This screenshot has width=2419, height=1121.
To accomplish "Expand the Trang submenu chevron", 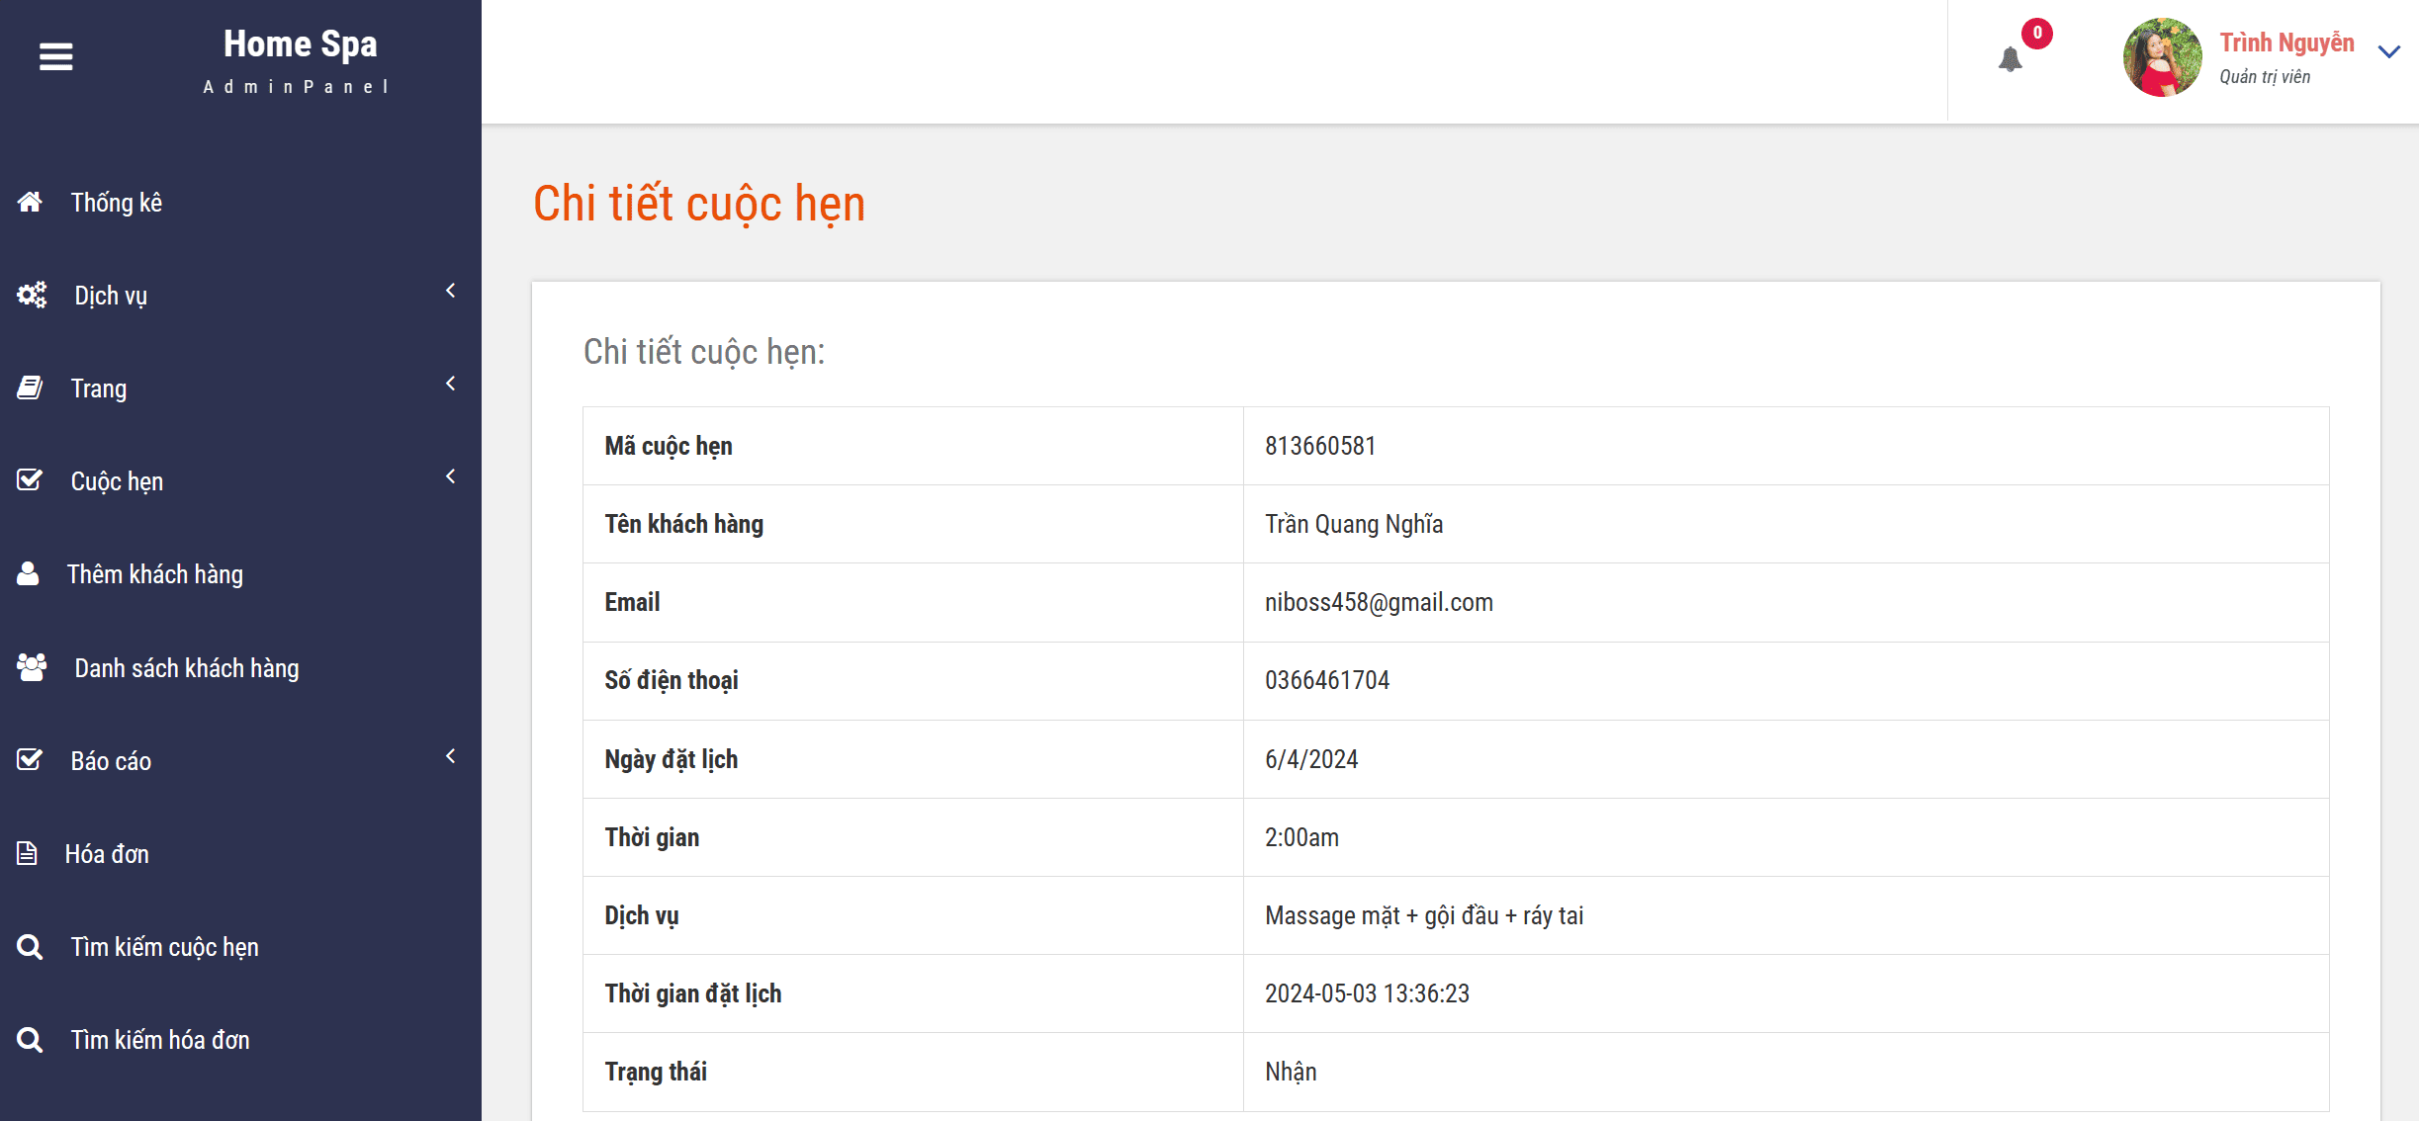I will [x=451, y=384].
